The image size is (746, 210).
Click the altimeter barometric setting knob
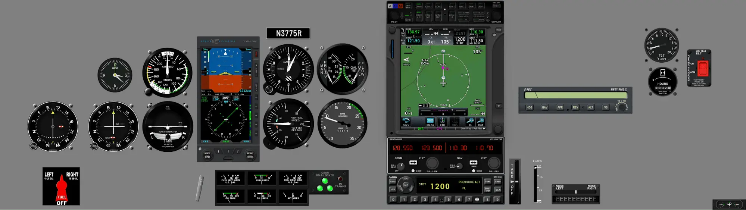(x=269, y=89)
